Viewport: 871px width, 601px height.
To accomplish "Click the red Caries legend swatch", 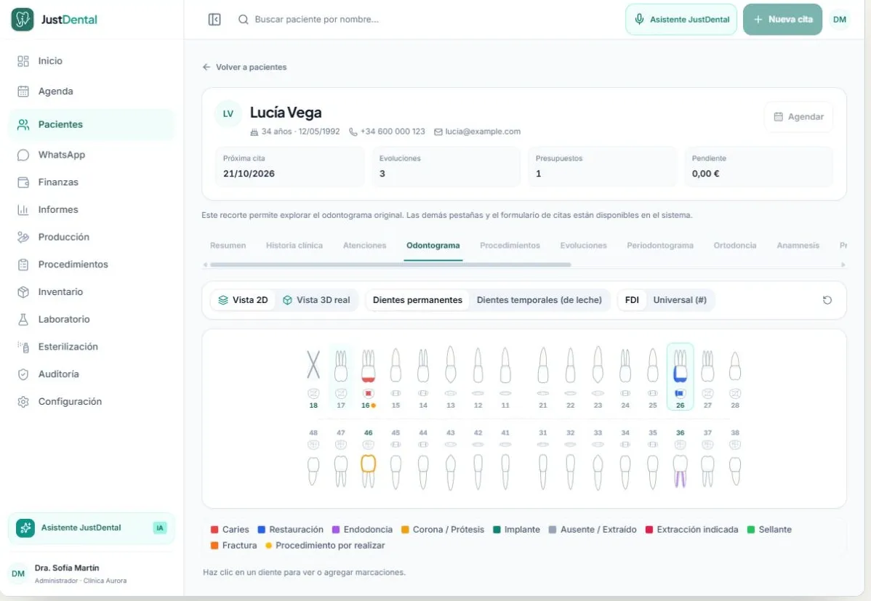I will pos(214,530).
